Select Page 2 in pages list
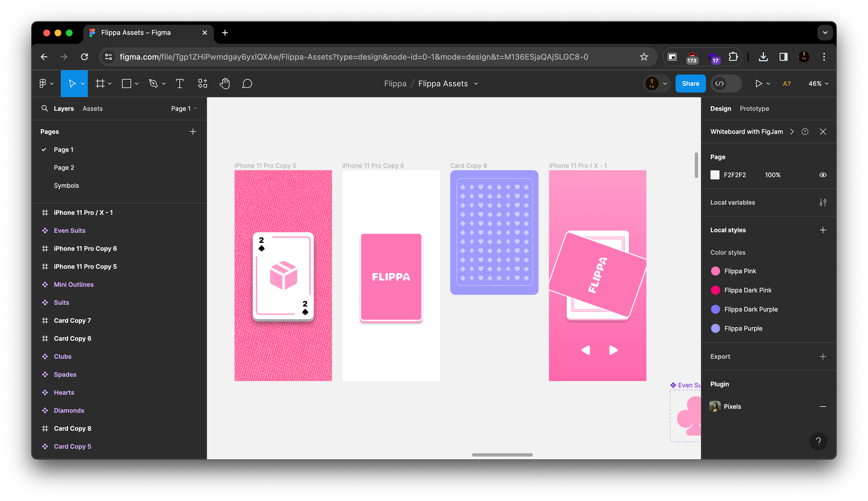This screenshot has width=868, height=501. 64,167
